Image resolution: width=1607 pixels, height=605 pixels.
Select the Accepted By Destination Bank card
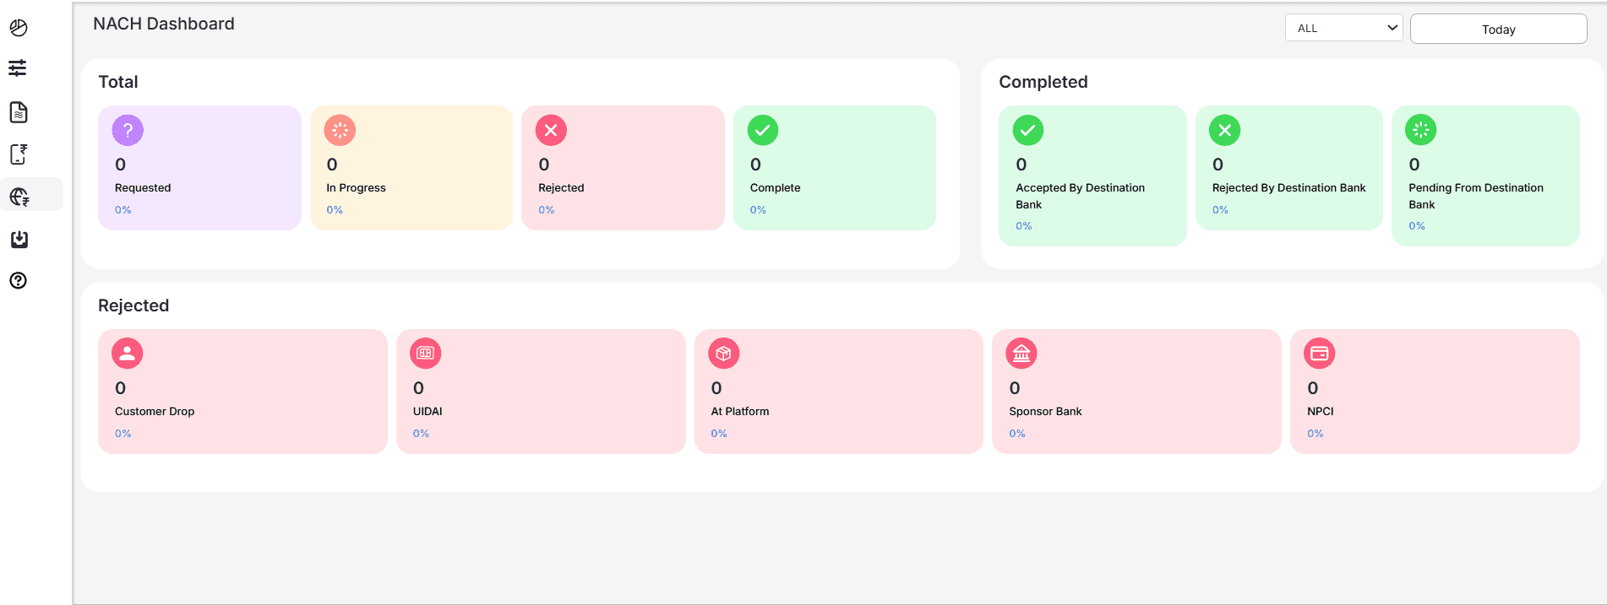click(1092, 176)
